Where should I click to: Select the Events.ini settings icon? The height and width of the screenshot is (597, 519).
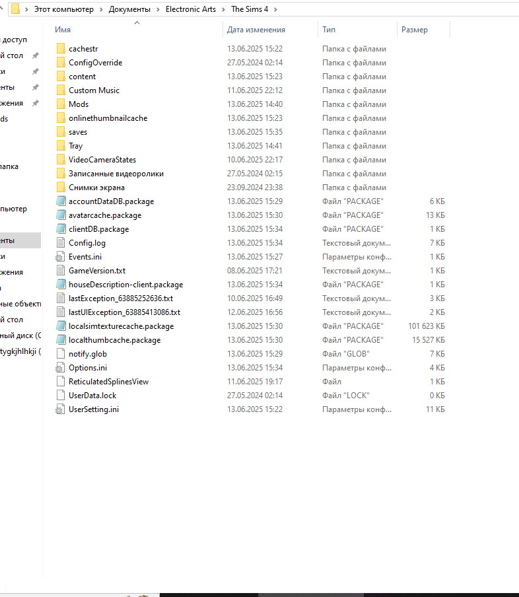pos(60,257)
